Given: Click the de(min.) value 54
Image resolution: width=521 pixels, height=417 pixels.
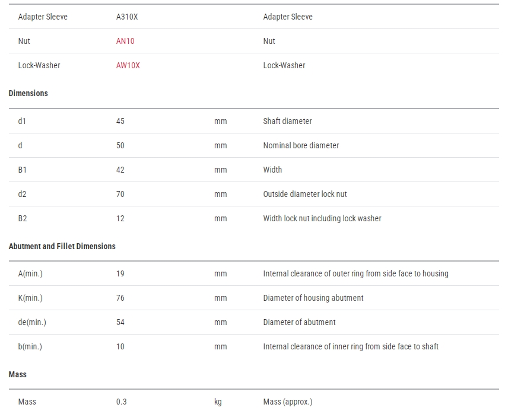Looking at the screenshot, I should click(120, 322).
